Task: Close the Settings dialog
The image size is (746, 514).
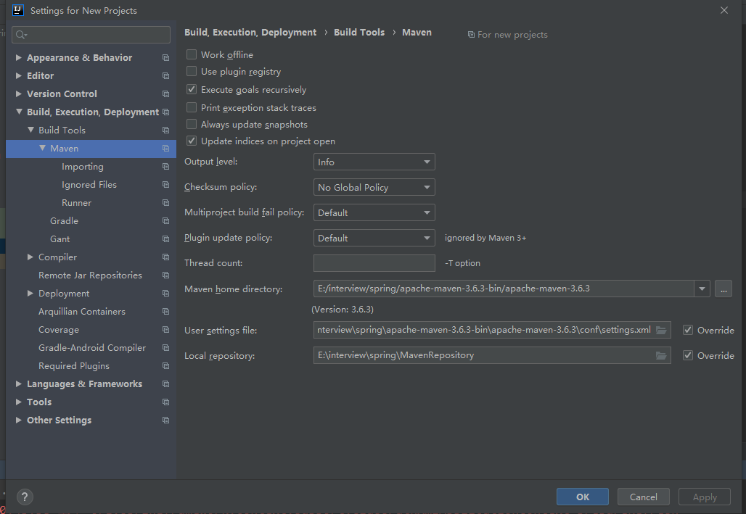Action: click(x=724, y=10)
